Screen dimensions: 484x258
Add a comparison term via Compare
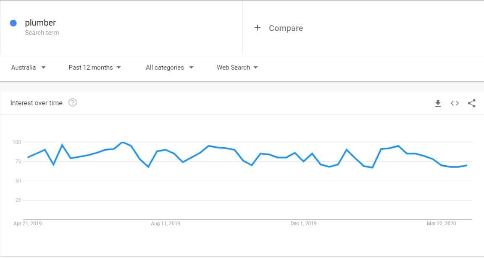click(286, 28)
